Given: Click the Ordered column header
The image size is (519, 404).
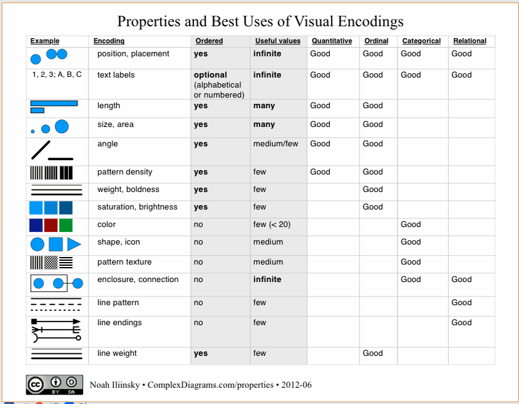Looking at the screenshot, I should [209, 41].
